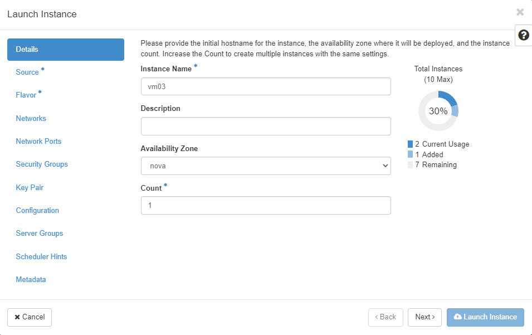Click the help question mark icon
This screenshot has width=532, height=335.
coord(524,35)
